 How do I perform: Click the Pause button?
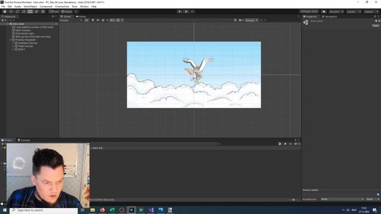[186, 12]
